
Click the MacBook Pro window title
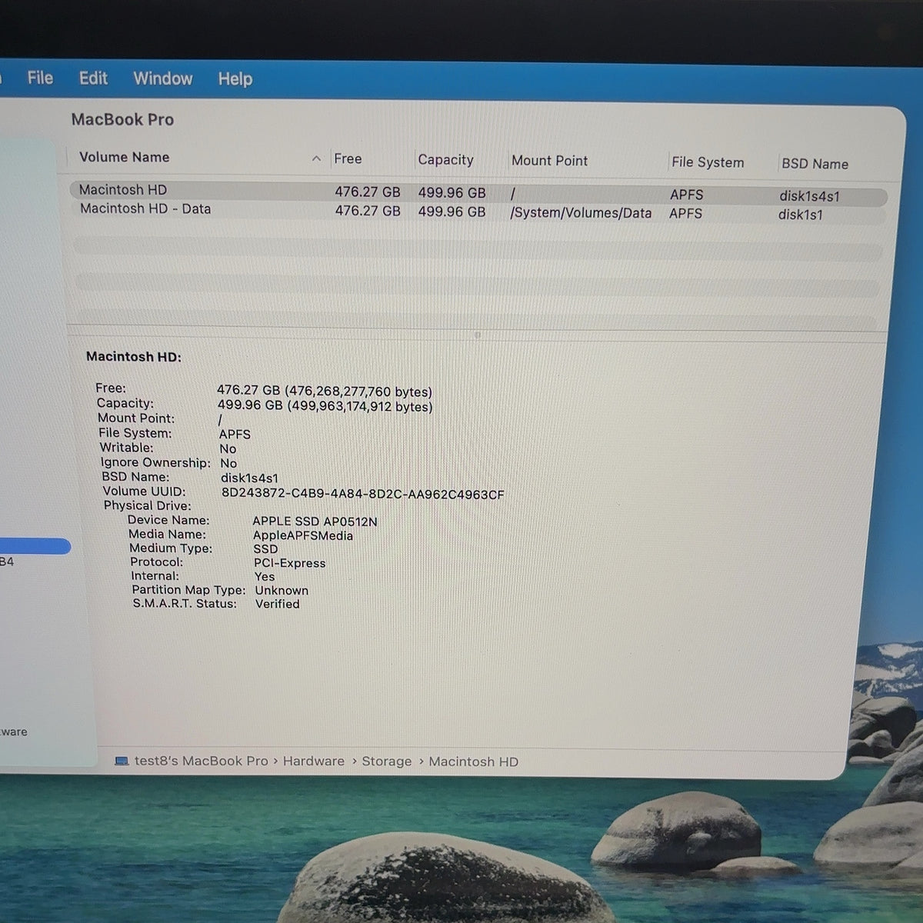pos(122,119)
